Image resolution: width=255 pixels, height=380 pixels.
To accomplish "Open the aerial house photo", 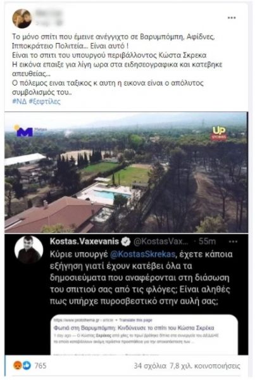I will [126, 172].
